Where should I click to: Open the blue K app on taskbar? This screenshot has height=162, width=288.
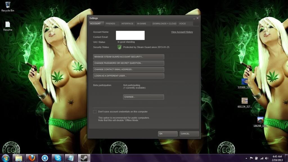coord(45,158)
